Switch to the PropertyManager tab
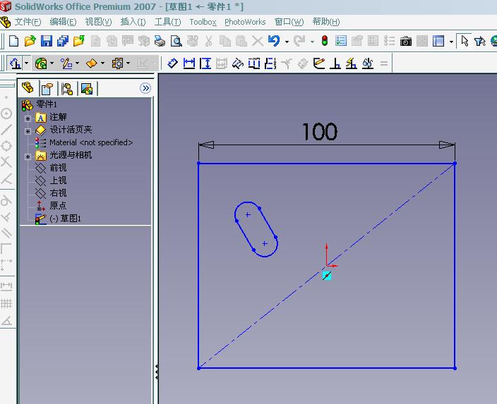 pyautogui.click(x=47, y=89)
